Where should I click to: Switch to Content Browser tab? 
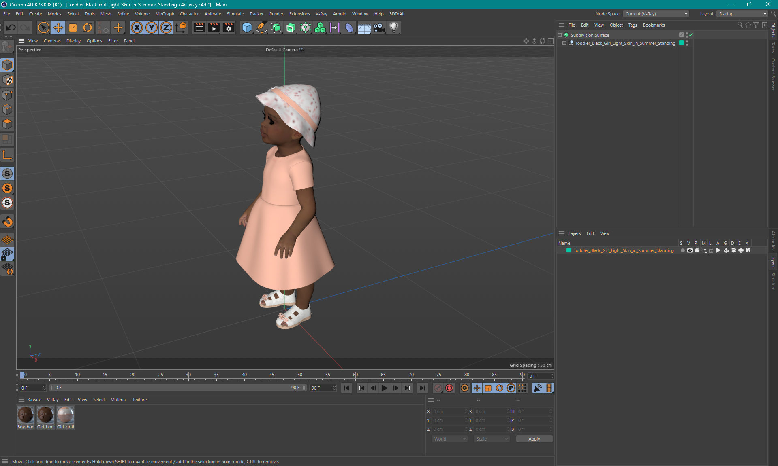click(x=773, y=74)
